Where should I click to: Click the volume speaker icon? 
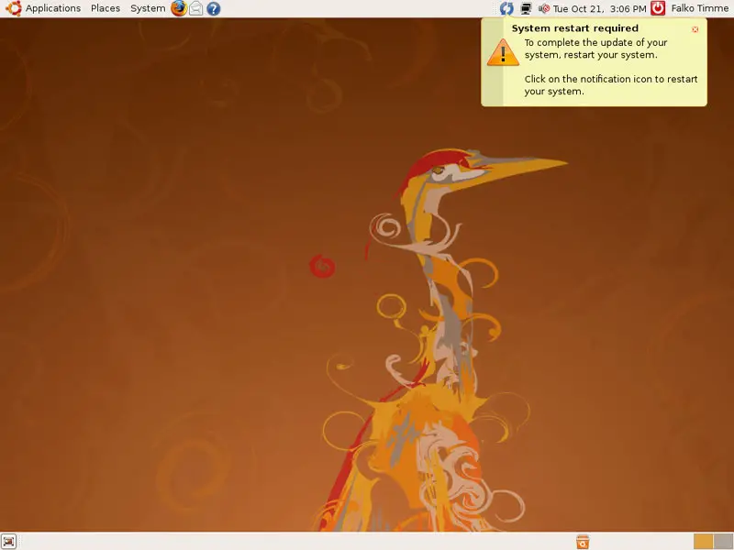543,8
